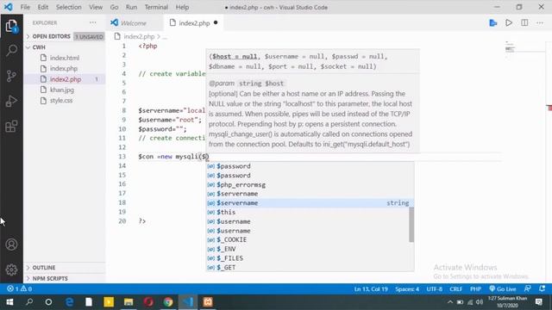Viewport: 552px width, 310px height.
Task: Show hidden system tray icons chevron
Action: [x=450, y=302]
